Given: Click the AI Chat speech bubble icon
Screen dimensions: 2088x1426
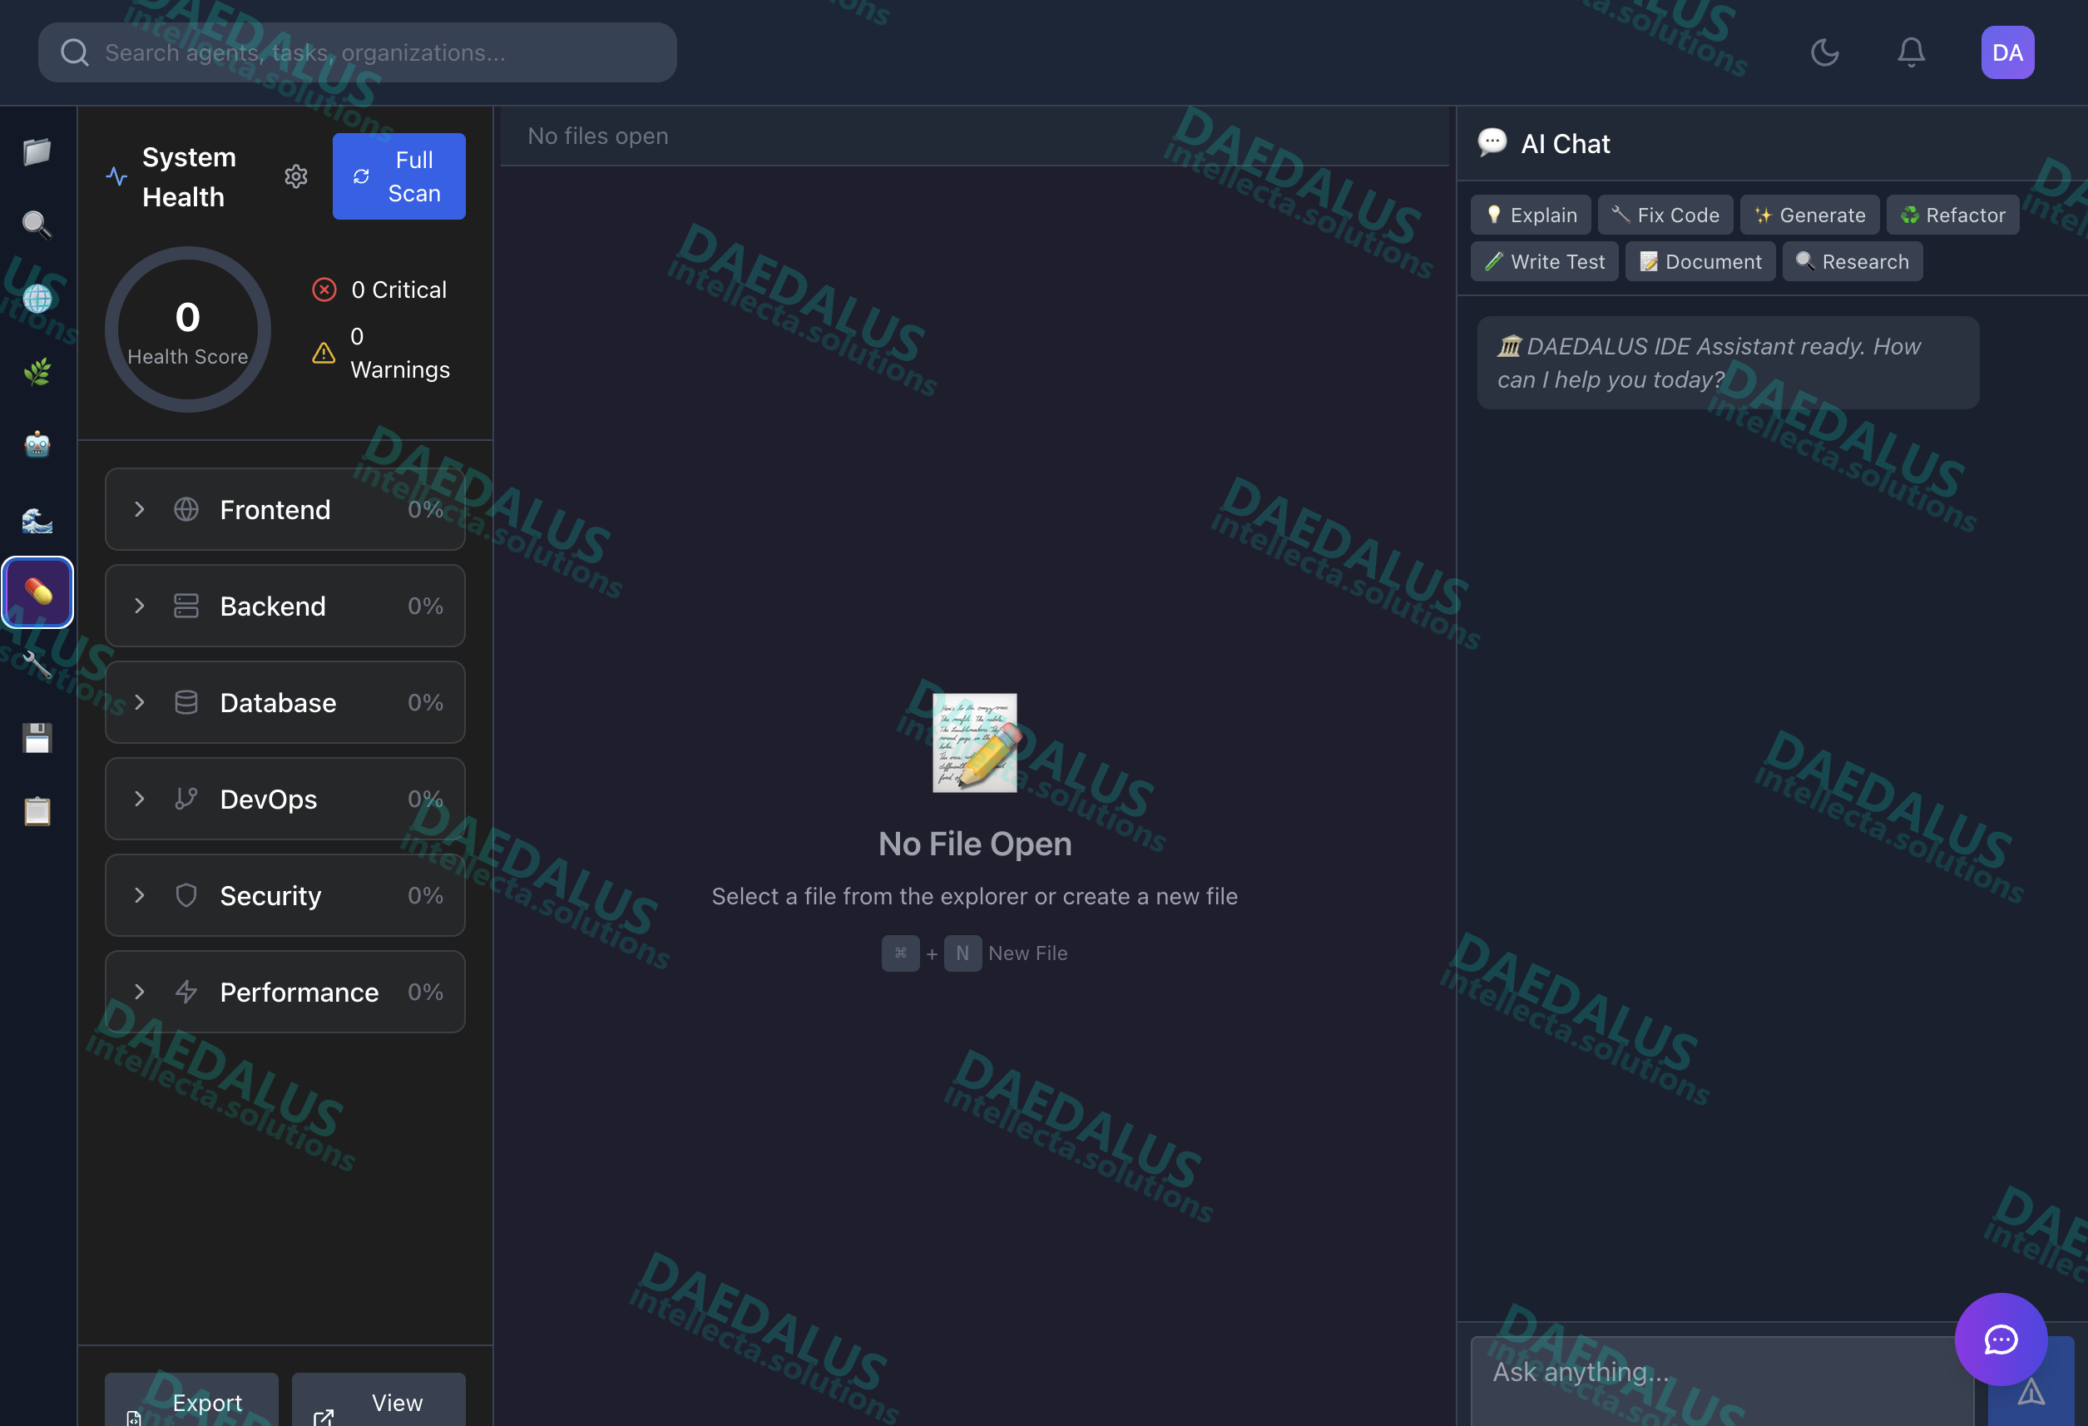Looking at the screenshot, I should click(1492, 142).
